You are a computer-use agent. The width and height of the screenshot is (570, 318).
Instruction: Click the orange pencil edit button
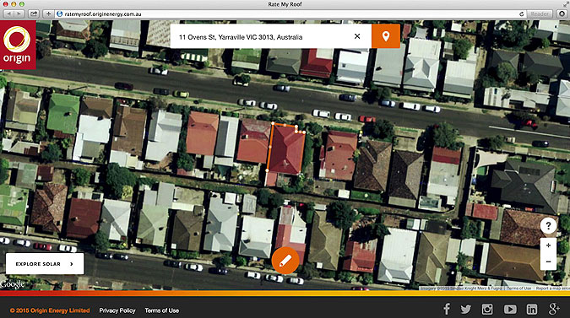[x=285, y=261]
